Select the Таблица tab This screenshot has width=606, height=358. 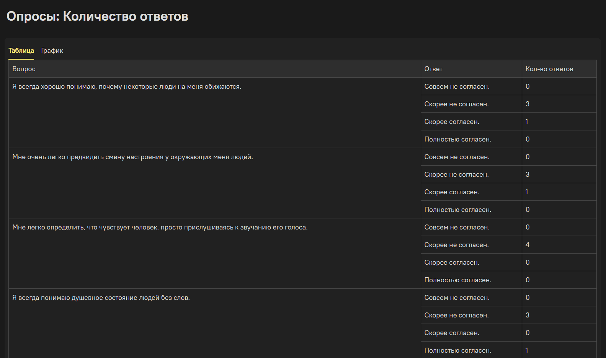[21, 50]
